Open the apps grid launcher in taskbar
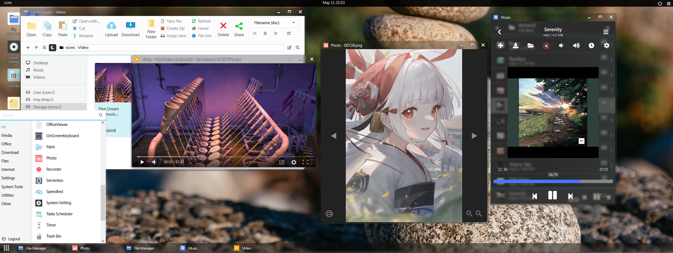Viewport: 673px width, 253px height. pos(6,248)
